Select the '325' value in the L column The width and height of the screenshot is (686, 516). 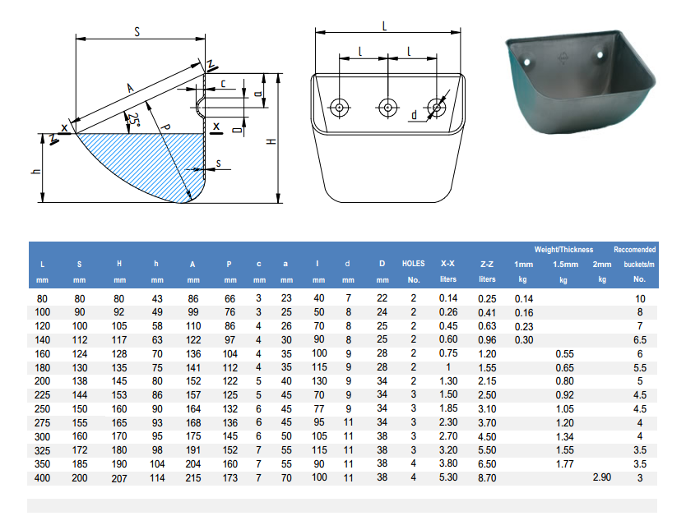(43, 450)
